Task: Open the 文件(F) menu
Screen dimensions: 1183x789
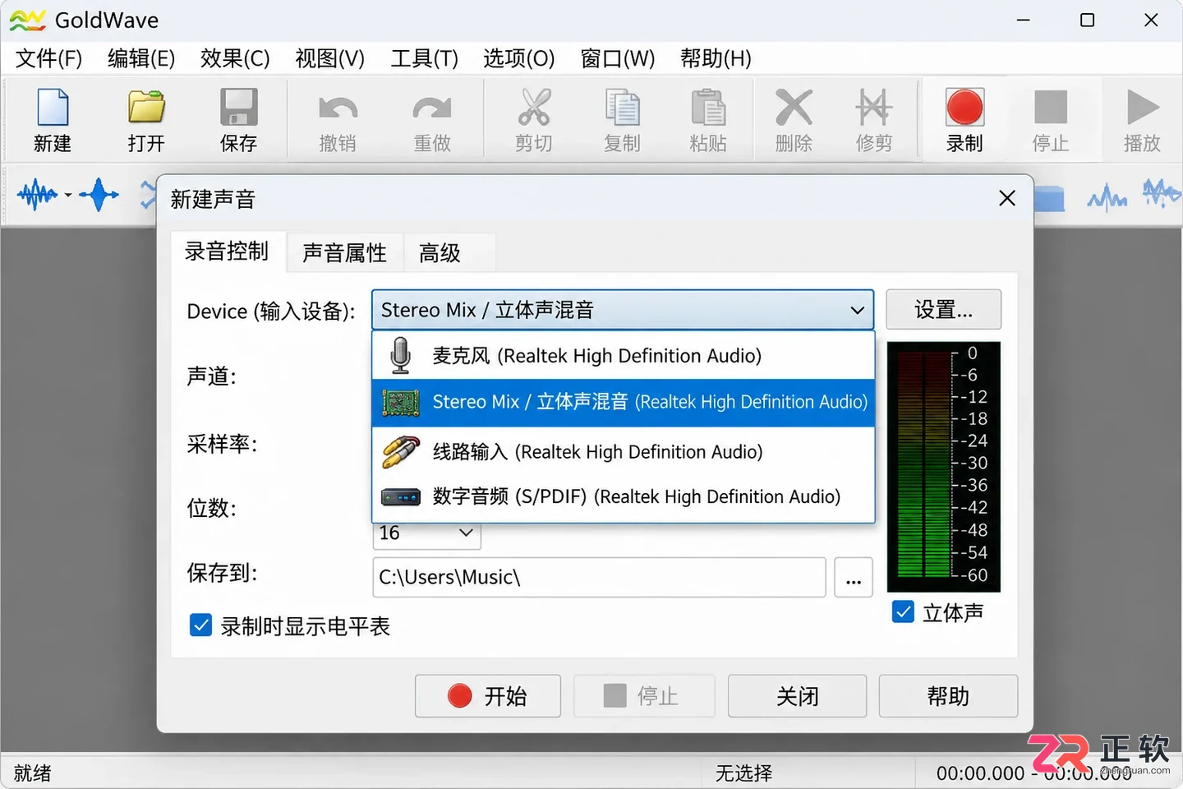Action: click(49, 58)
